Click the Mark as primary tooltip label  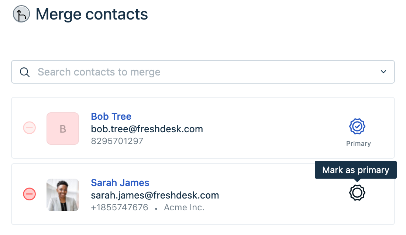355,170
